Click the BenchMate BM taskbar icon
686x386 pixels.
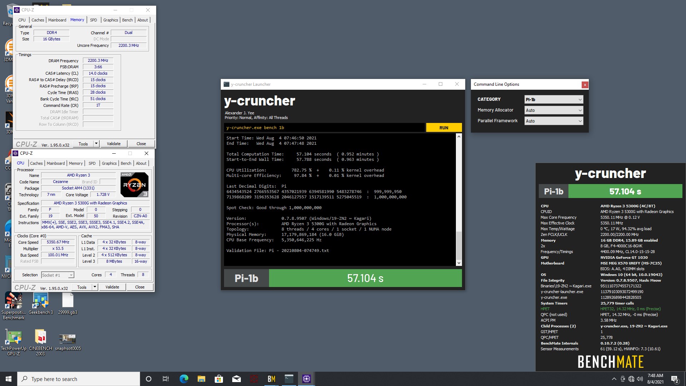click(x=271, y=379)
